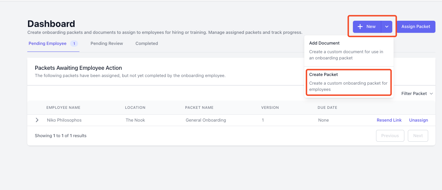The image size is (442, 190).
Task: Click the Assign Packet button
Action: pos(416,27)
